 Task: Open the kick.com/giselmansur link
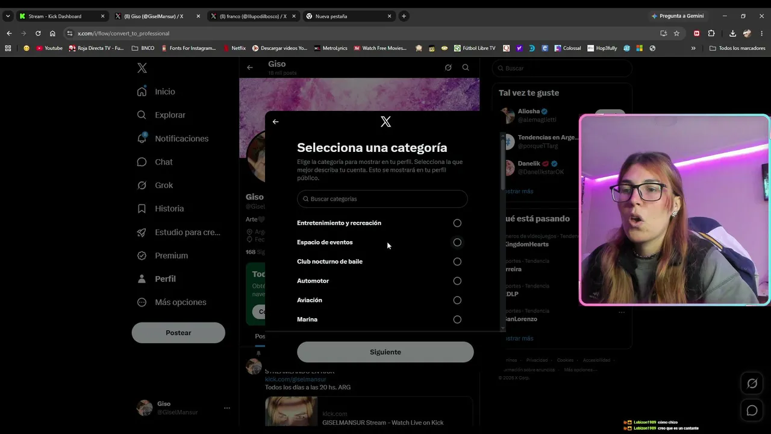coord(295,379)
